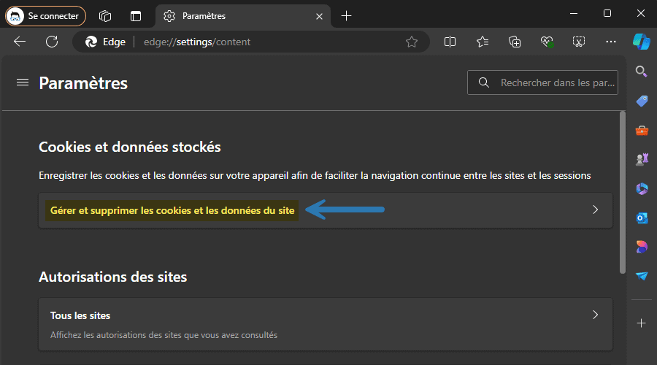Viewport: 657px width, 365px height.
Task: Open the tab actions menu icon
Action: pyautogui.click(x=136, y=16)
